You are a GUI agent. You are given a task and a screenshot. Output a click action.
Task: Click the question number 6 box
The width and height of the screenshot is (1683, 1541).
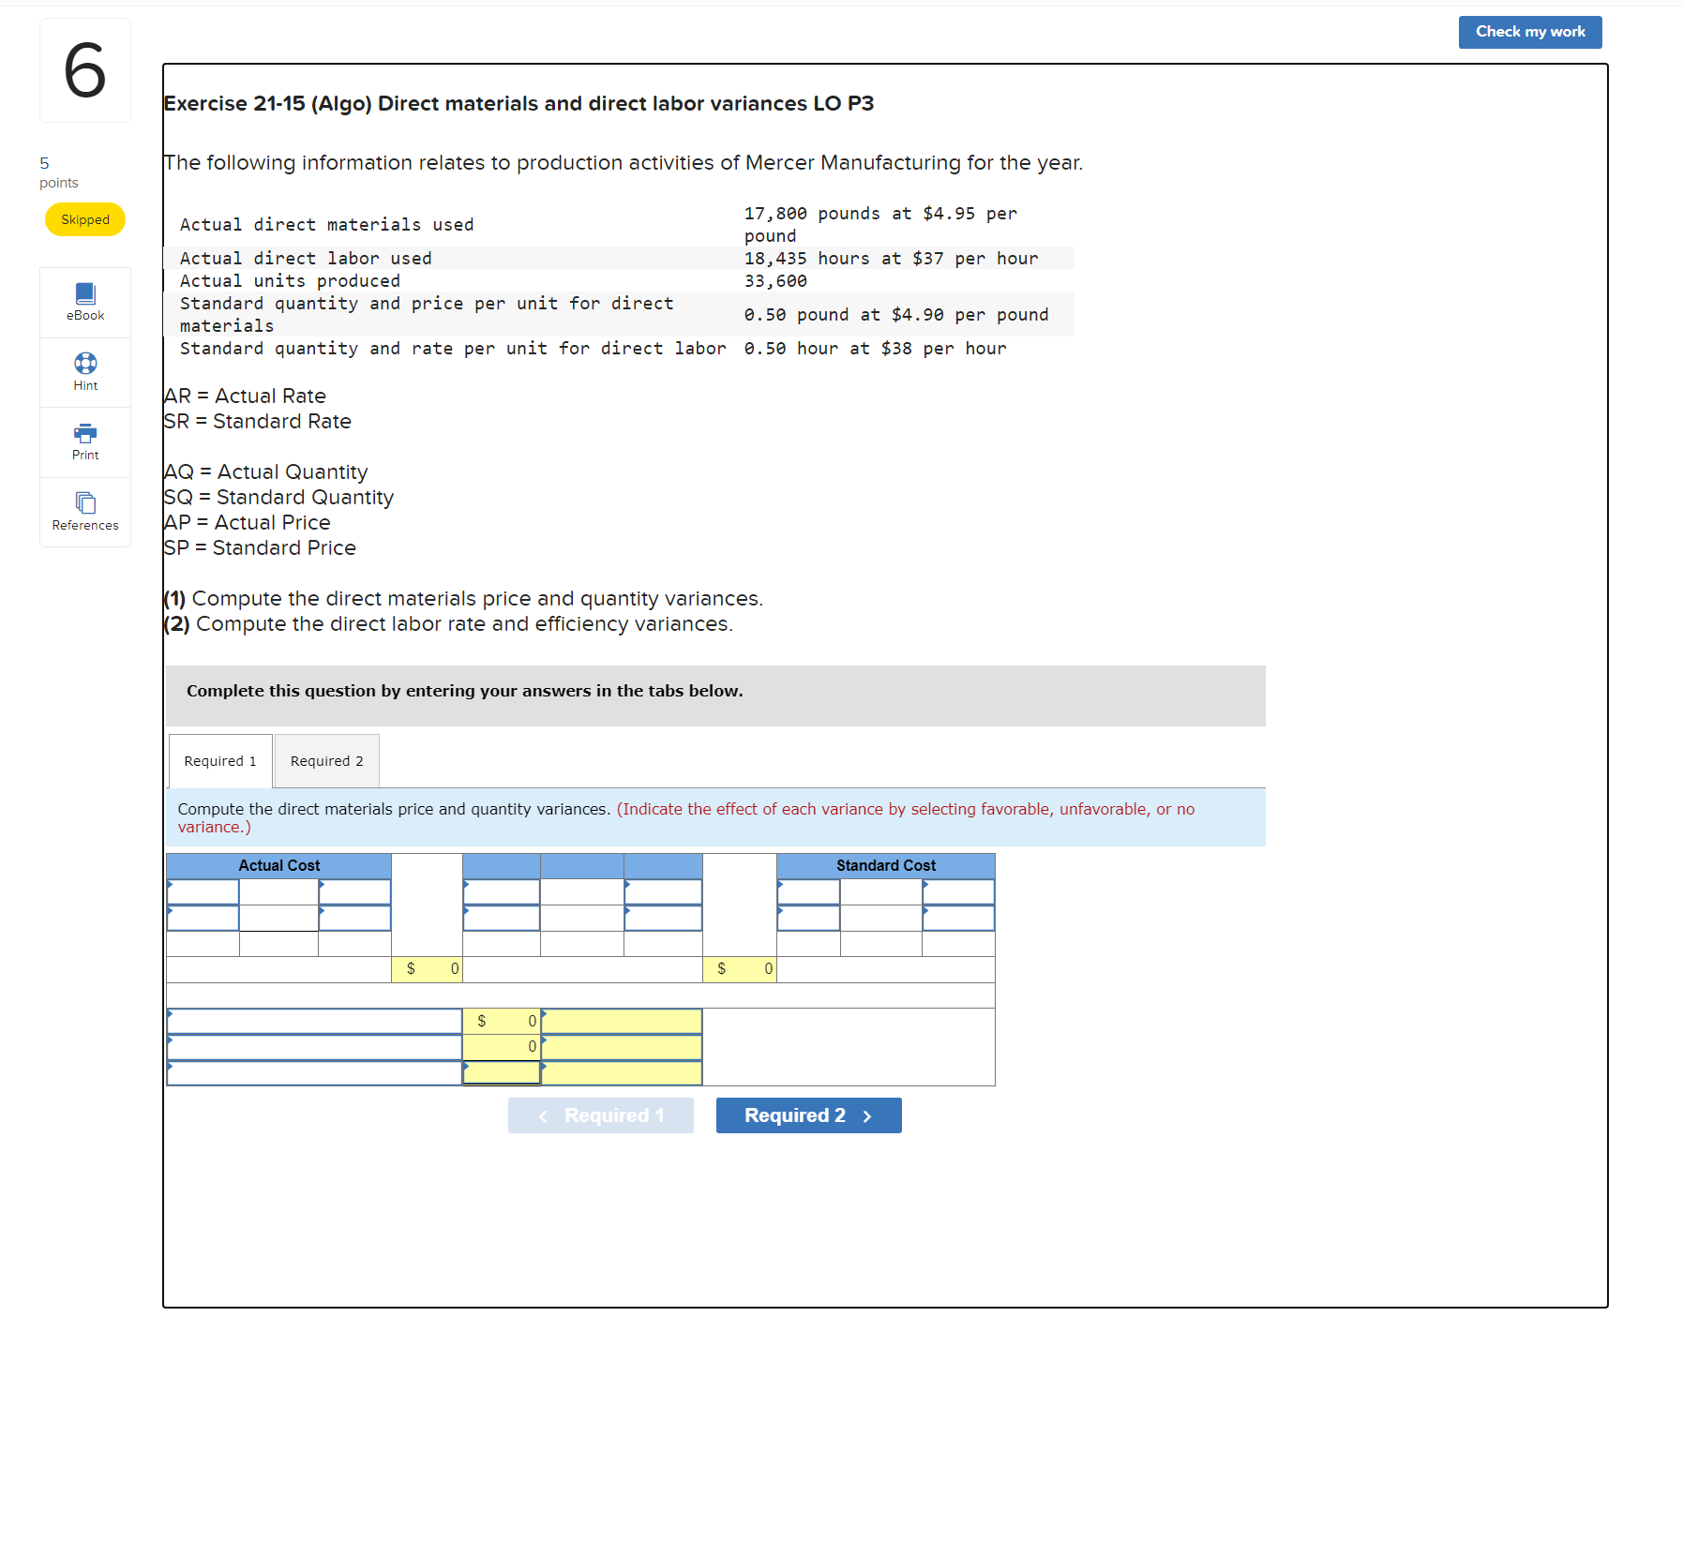[x=85, y=70]
